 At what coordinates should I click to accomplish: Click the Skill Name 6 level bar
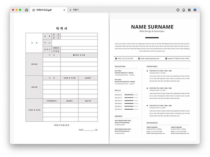point(131,109)
